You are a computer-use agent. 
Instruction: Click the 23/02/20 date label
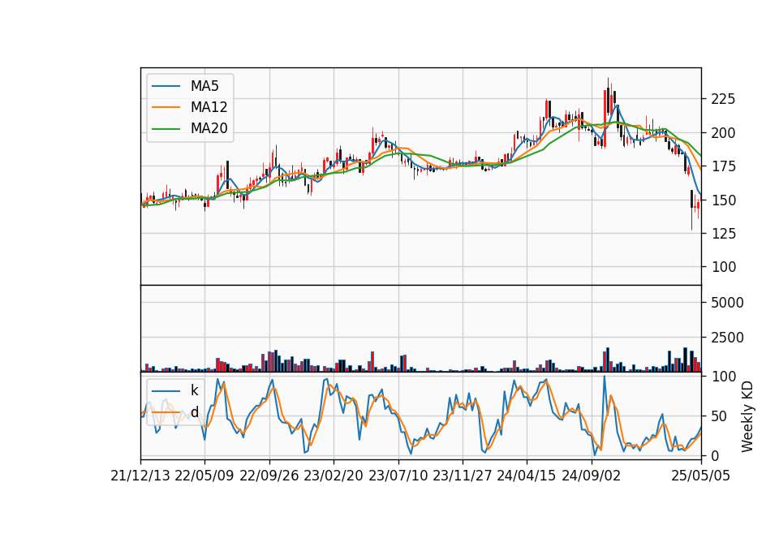334,476
